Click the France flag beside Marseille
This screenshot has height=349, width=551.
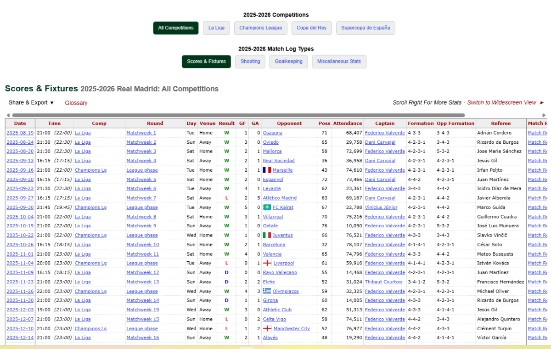267,170
